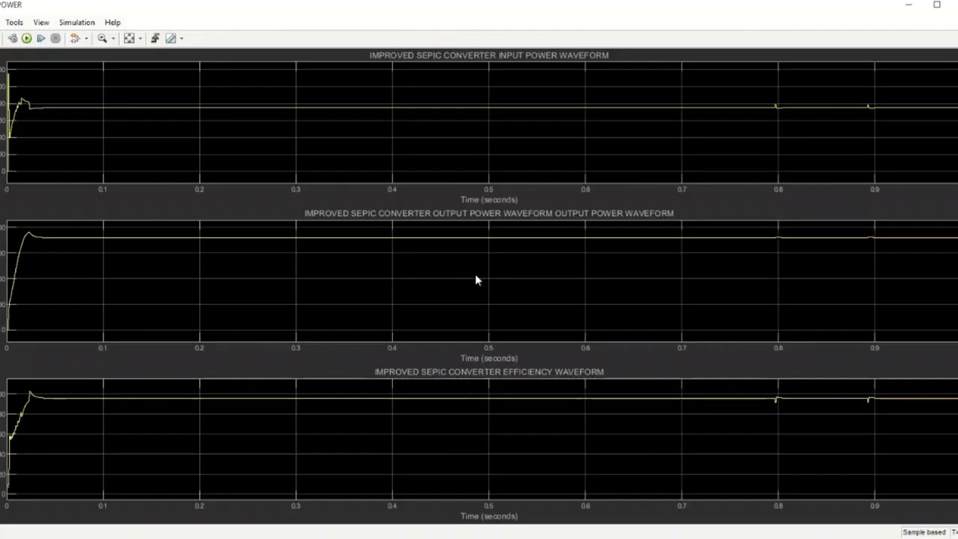
Task: Click the scale axes limits icon
Action: click(x=129, y=38)
